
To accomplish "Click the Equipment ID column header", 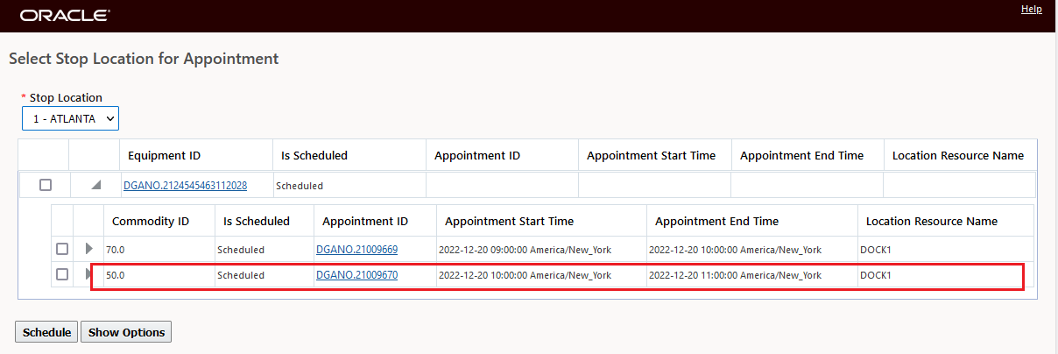I will coord(165,156).
